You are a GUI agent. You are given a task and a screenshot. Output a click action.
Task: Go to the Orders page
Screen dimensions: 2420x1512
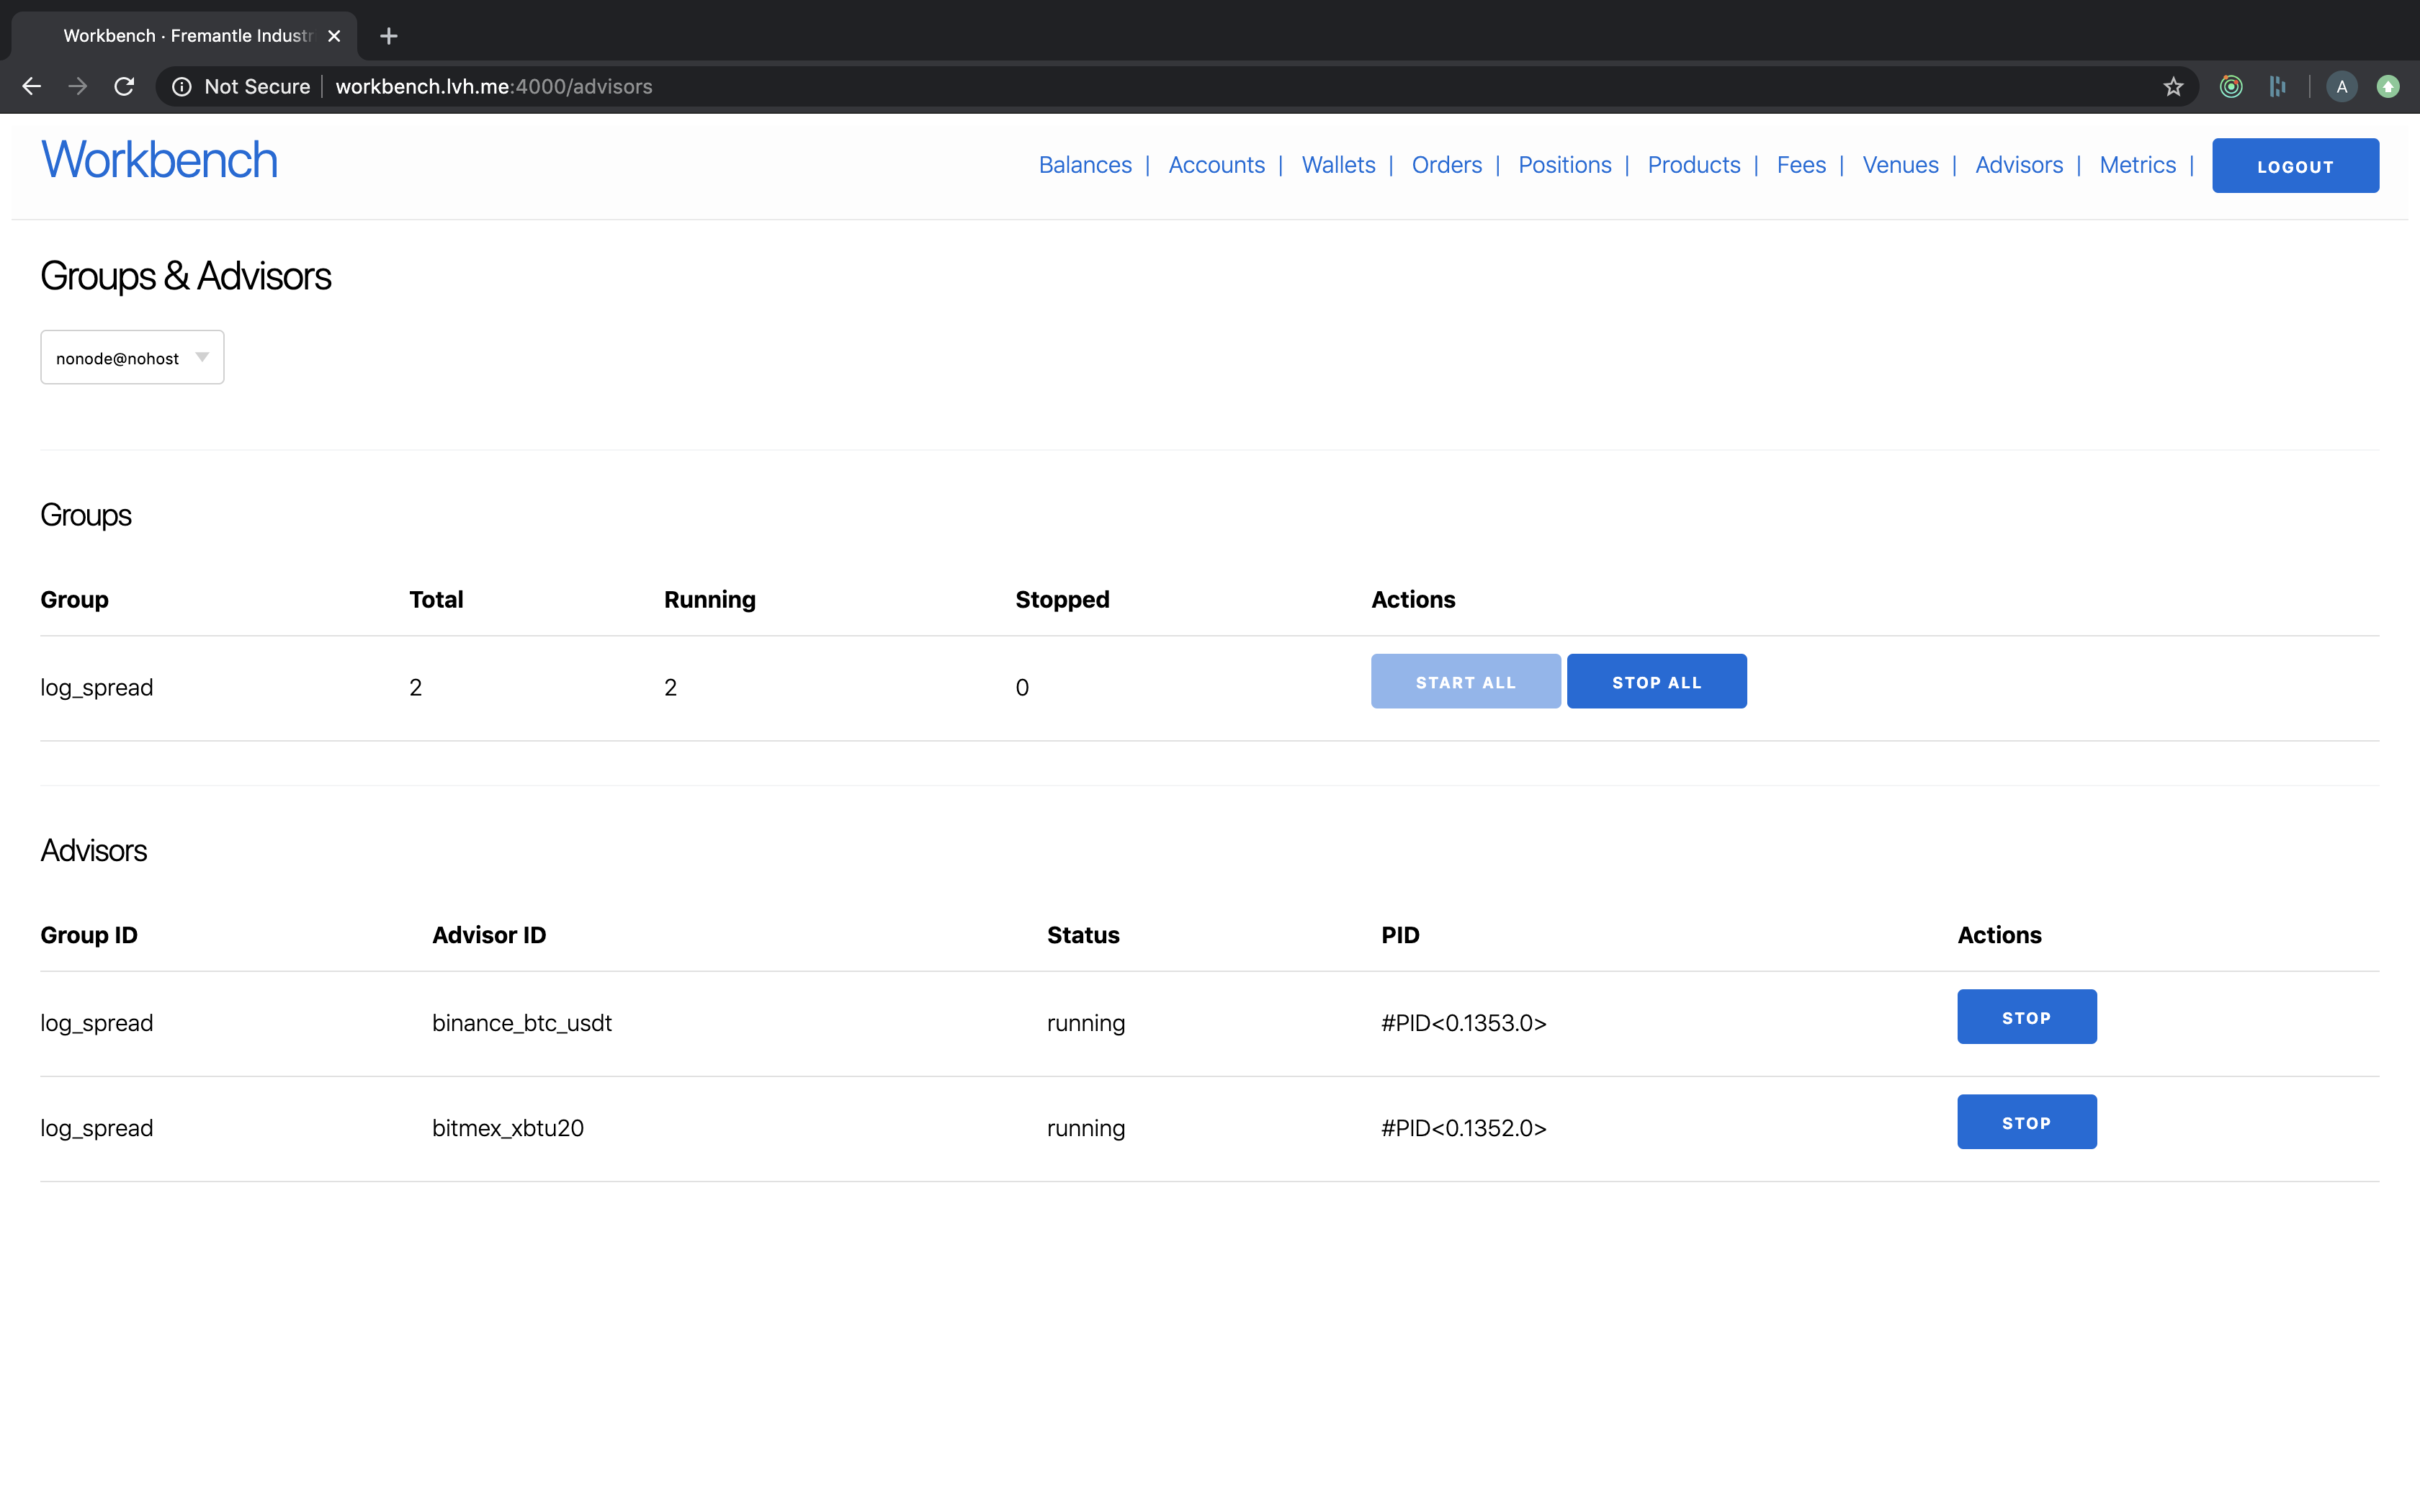click(x=1446, y=165)
